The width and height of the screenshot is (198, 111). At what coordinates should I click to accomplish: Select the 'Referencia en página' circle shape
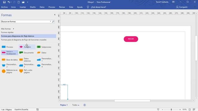click(10, 71)
